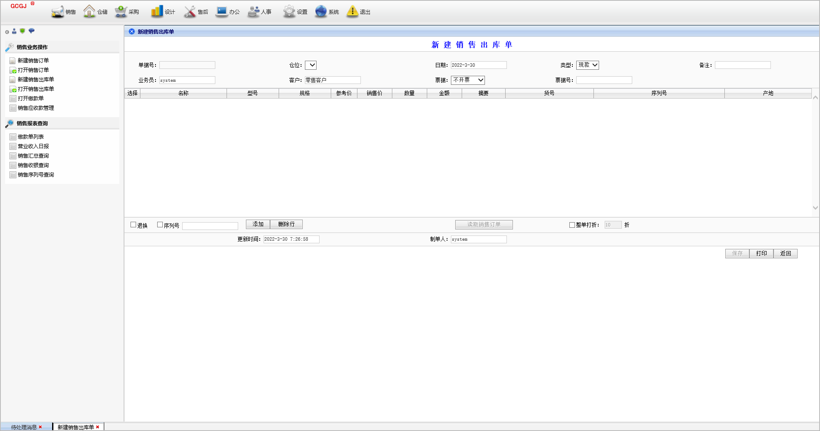Enable the 整单打折 checkbox
Viewport: 820px width, 431px height.
[572, 225]
